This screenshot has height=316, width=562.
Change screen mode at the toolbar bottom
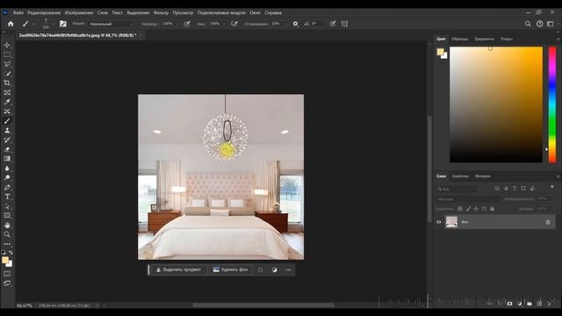[7, 284]
